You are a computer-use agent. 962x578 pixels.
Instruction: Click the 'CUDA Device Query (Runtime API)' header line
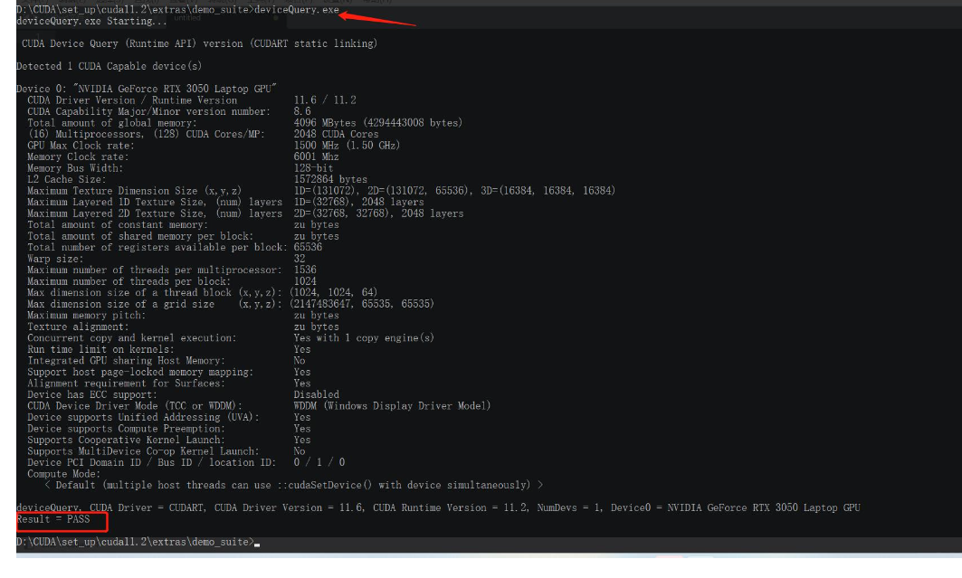199,43
